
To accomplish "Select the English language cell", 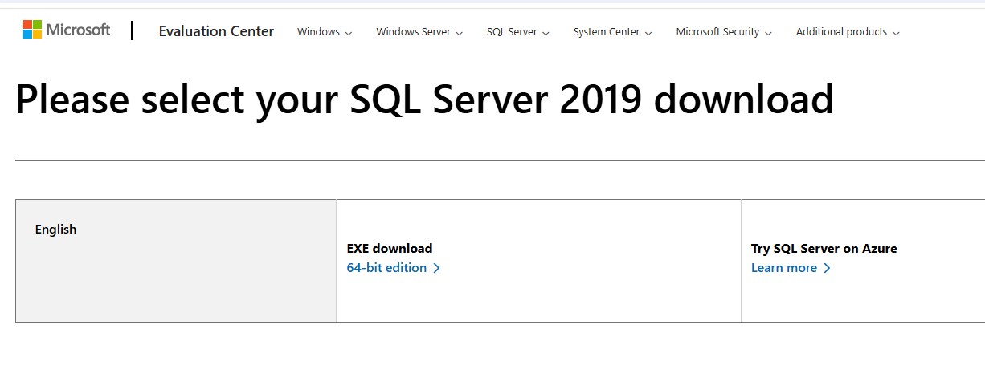I will tap(176, 261).
